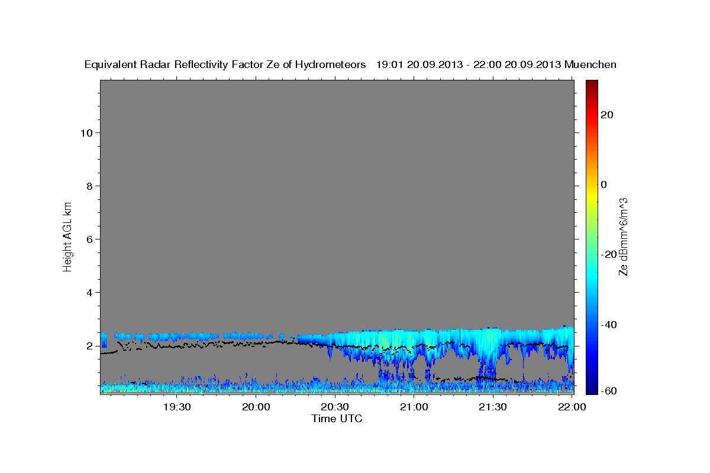Click the '22:00' time tick label
Viewport: 710px width, 473px height.
click(572, 407)
